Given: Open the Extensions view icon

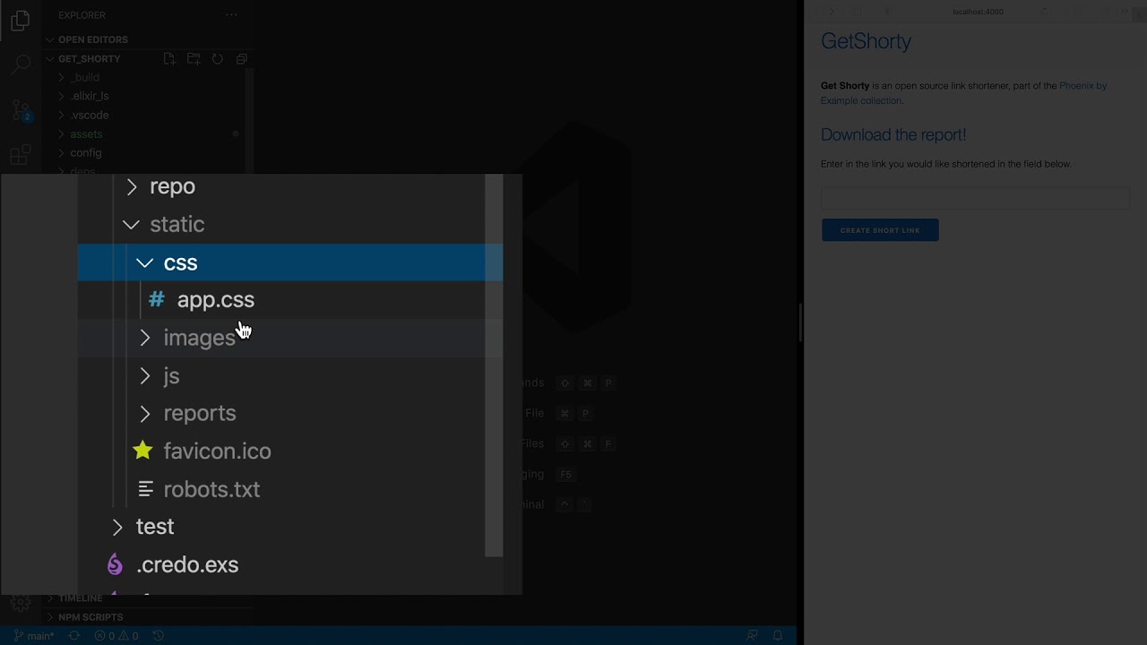Looking at the screenshot, I should pos(21,155).
